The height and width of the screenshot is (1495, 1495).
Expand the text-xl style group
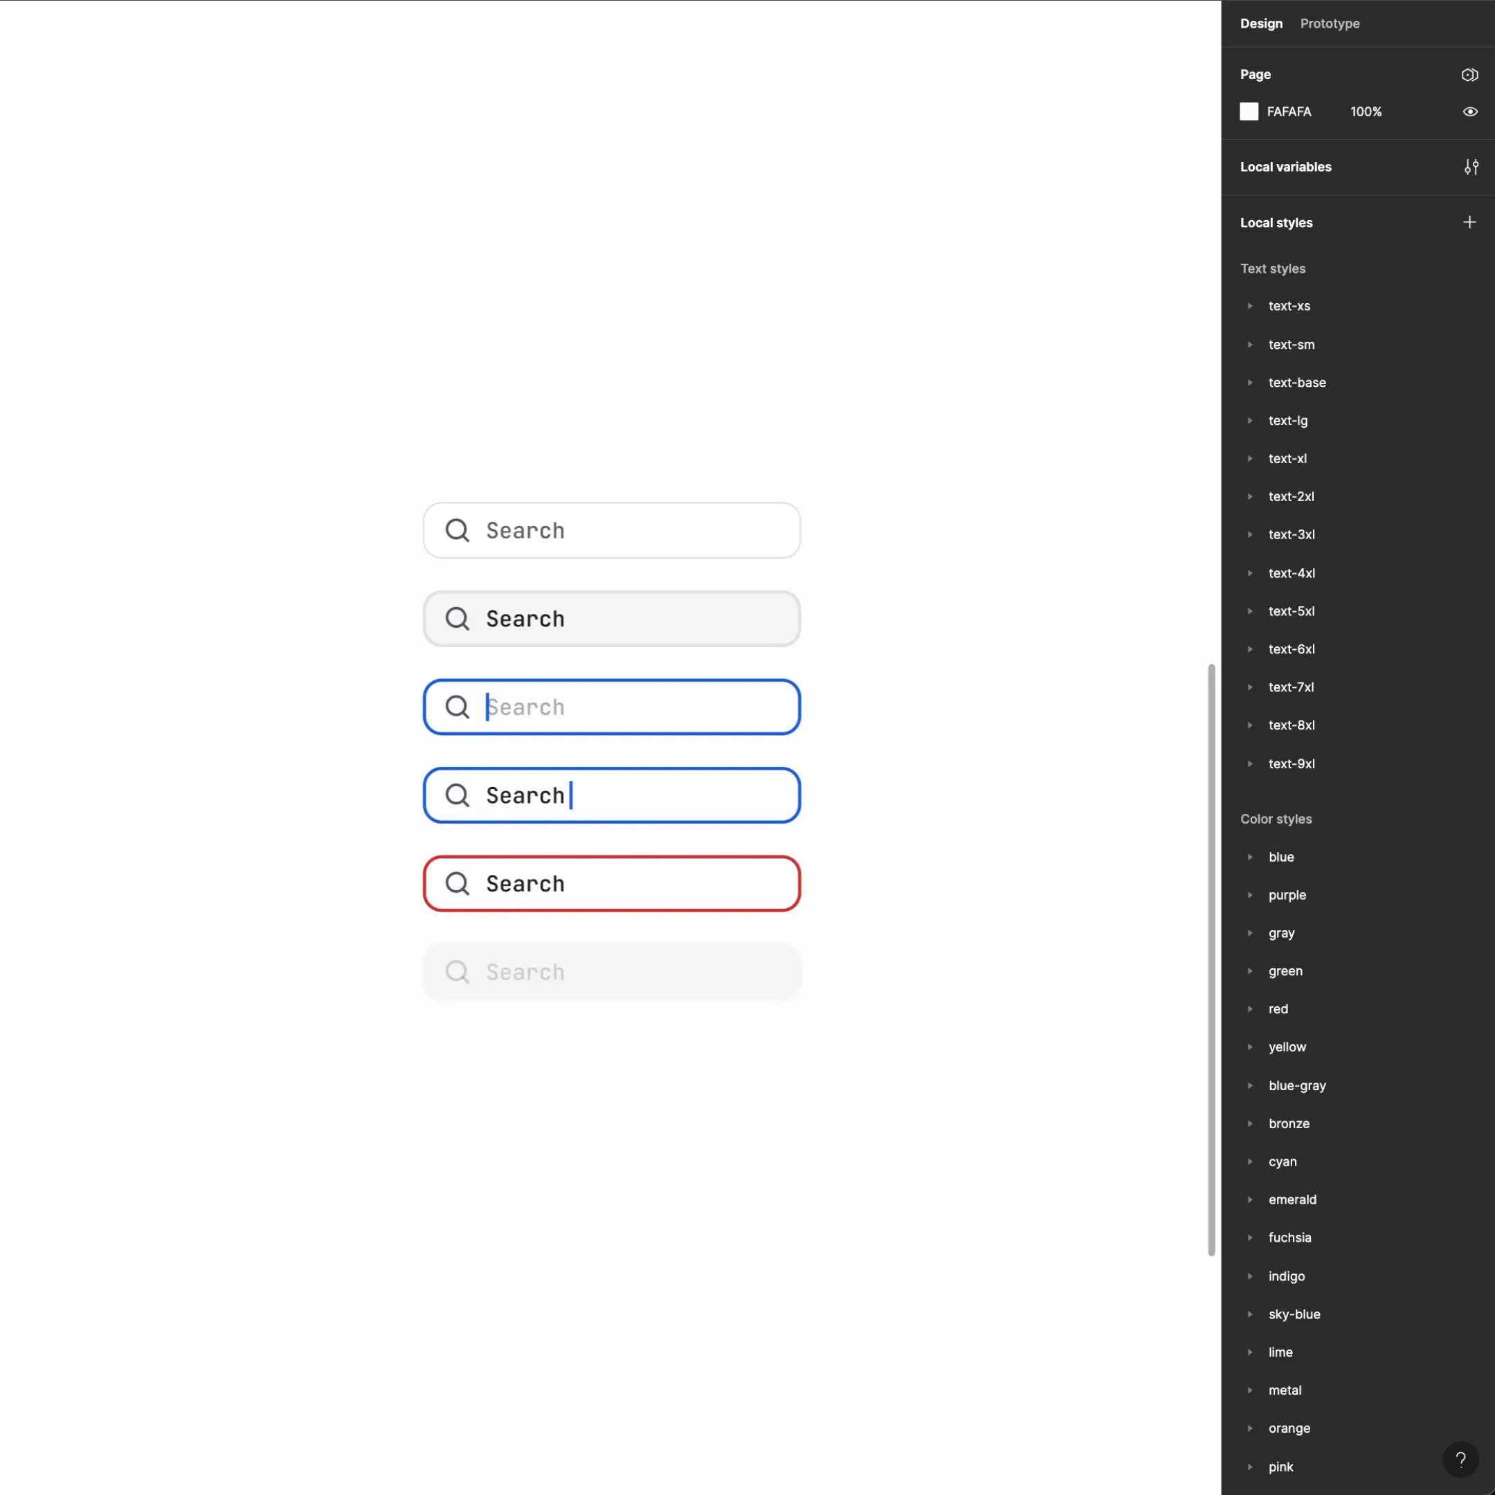tap(1250, 458)
